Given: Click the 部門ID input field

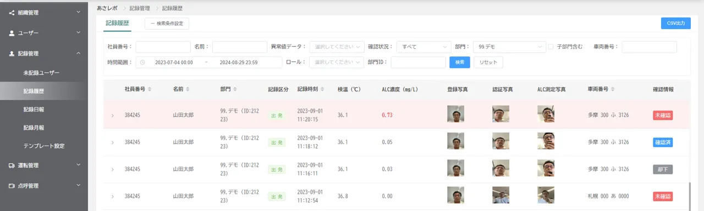Looking at the screenshot, I should click(418, 62).
